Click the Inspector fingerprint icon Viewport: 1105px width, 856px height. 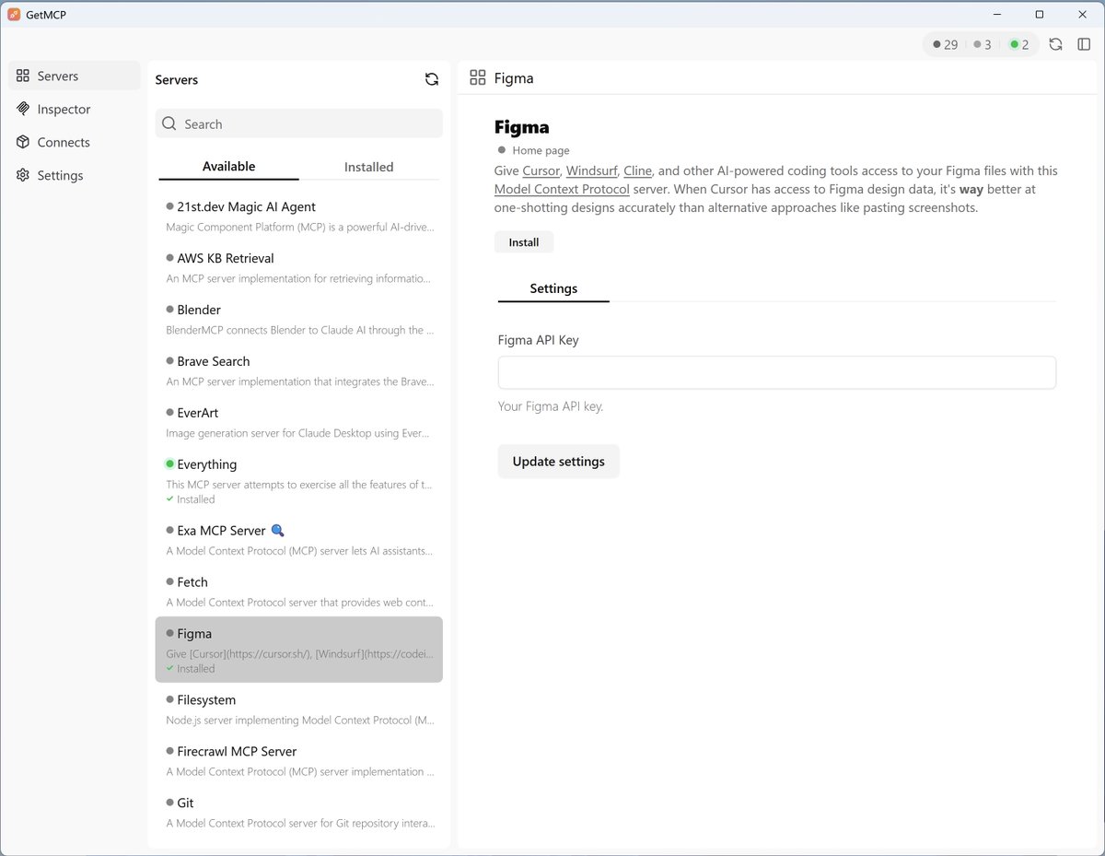[23, 109]
